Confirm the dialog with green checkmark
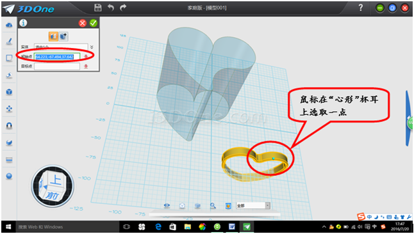The image size is (414, 234). 93,23
